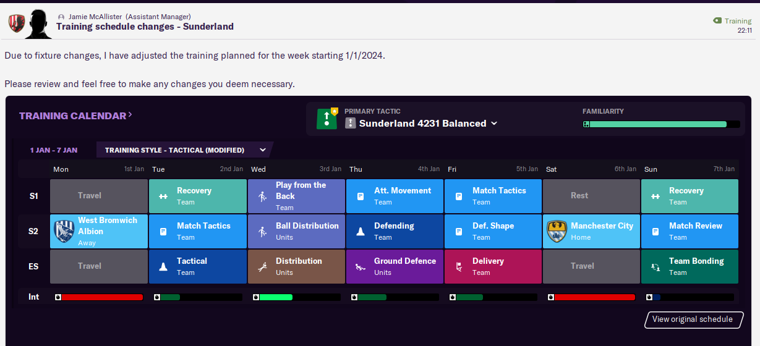Open the Manchester City home match
Image resolution: width=760 pixels, height=346 pixels.
[x=591, y=231]
